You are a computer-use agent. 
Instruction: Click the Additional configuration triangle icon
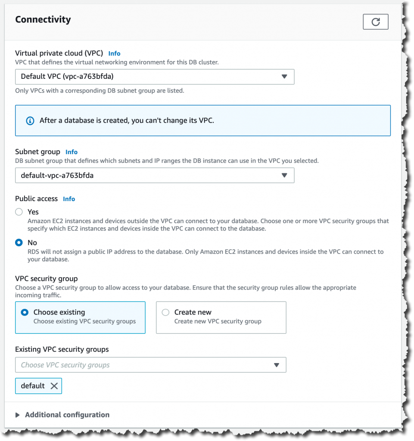coord(17,415)
